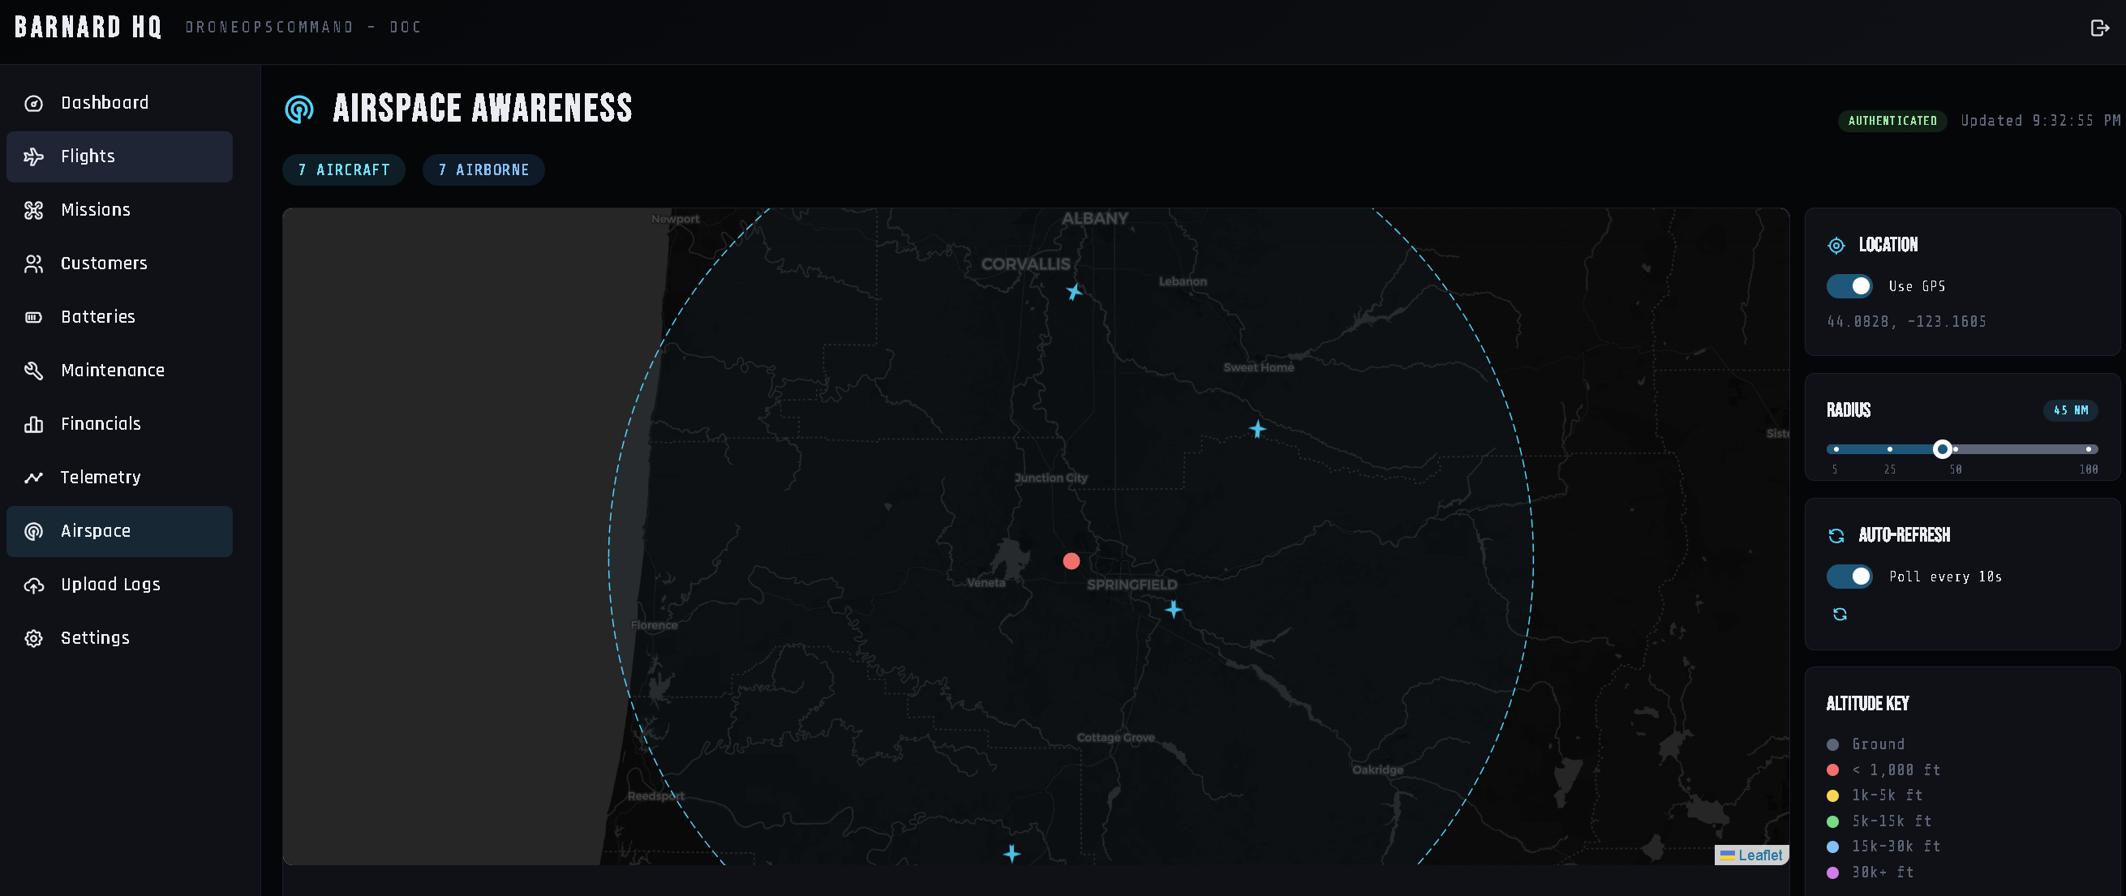The height and width of the screenshot is (896, 2126).
Task: Click the Airspace radar icon in sidebar
Action: point(34,531)
